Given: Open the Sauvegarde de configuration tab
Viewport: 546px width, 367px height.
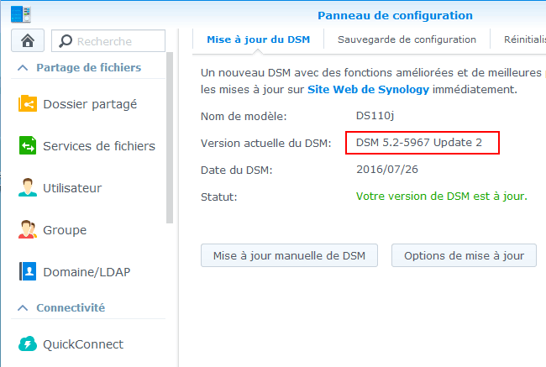Looking at the screenshot, I should click(x=407, y=39).
